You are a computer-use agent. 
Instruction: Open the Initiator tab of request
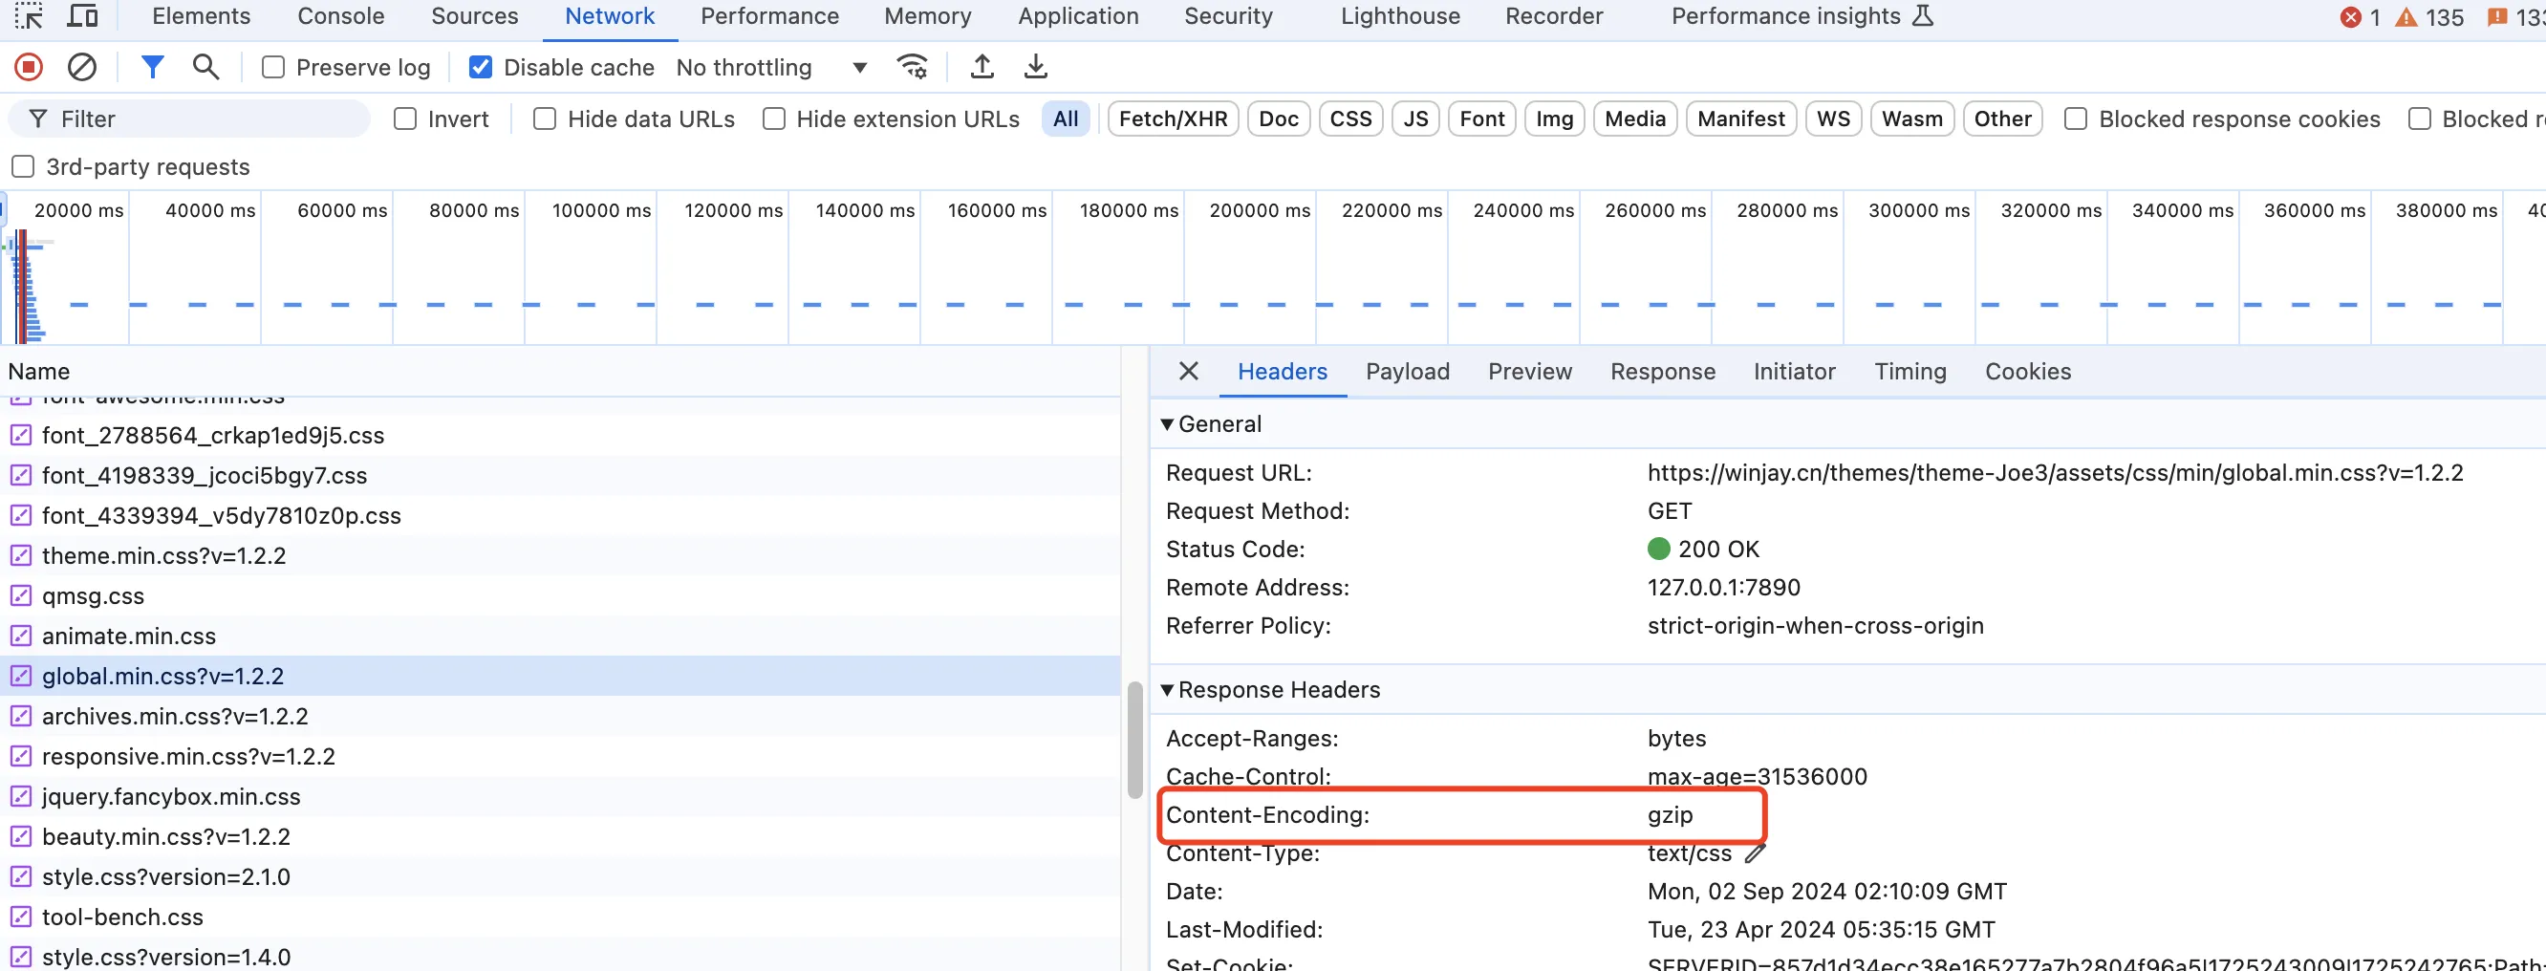point(1794,371)
